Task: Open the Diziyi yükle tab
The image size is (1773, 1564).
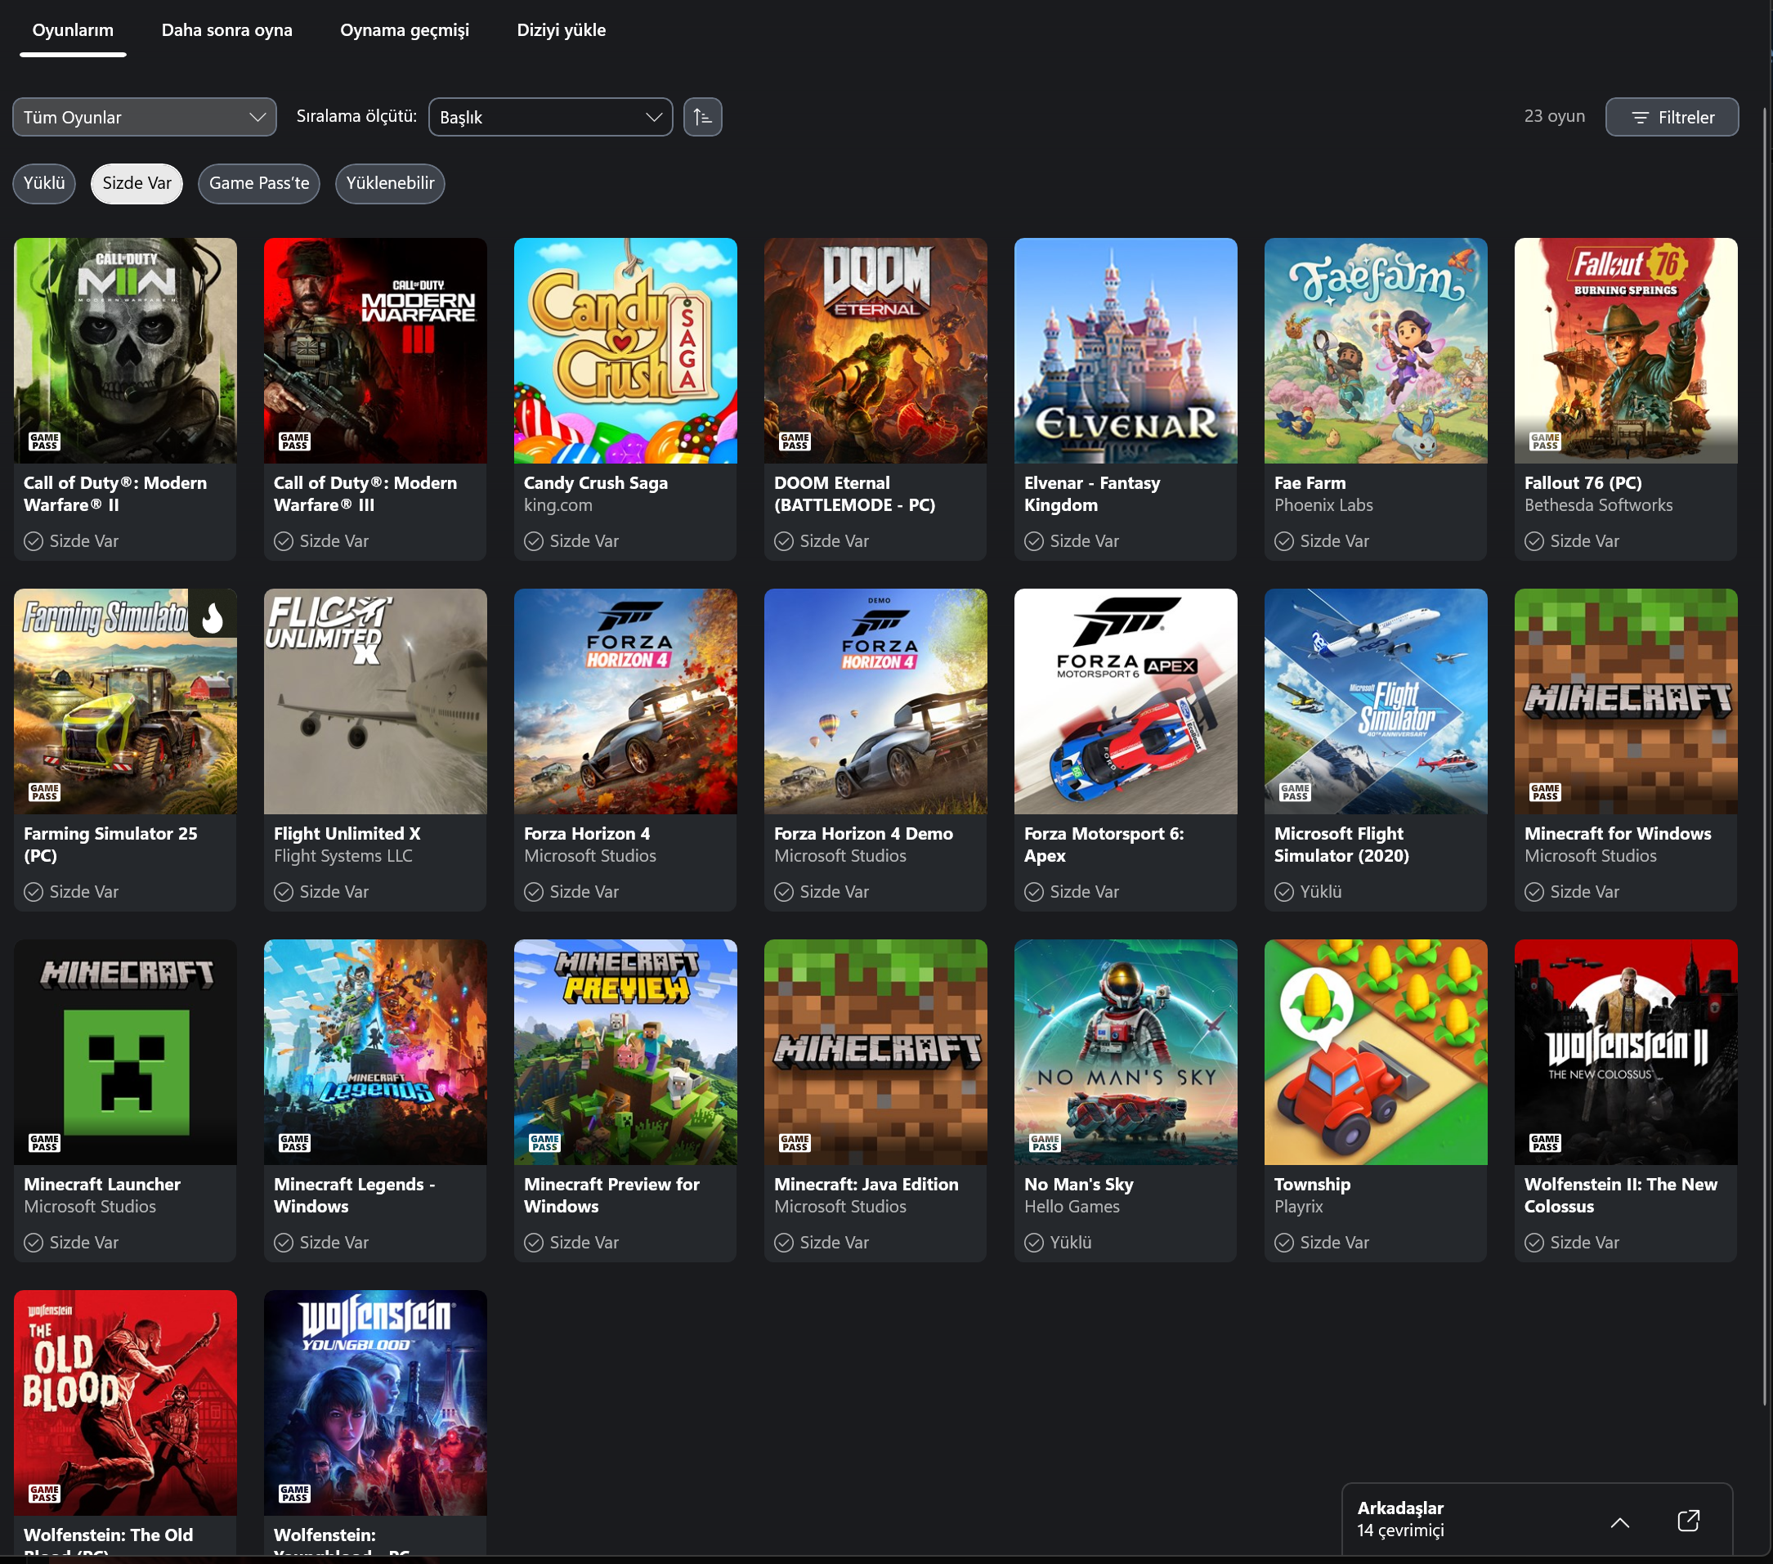Action: click(562, 30)
